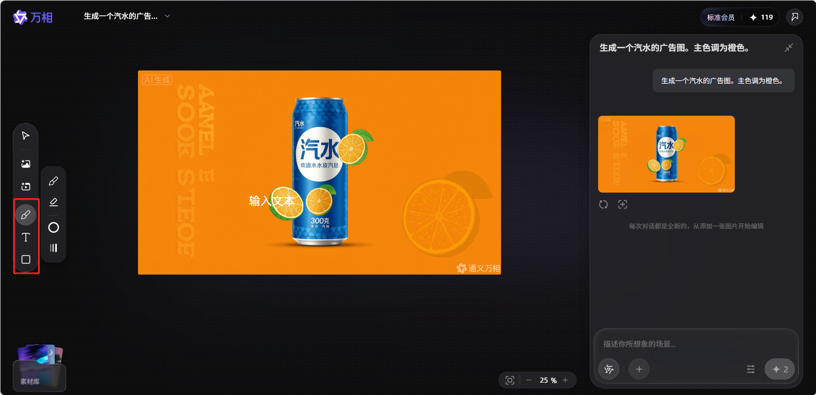Click the add video tool icon
Viewport: 816px width, 395px height.
(x=26, y=187)
